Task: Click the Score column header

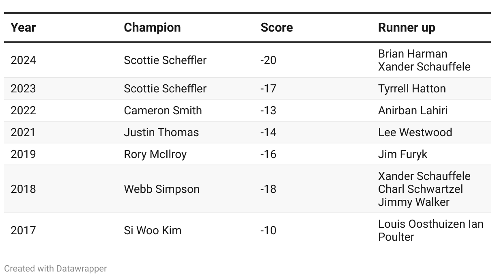Action: 276,28
